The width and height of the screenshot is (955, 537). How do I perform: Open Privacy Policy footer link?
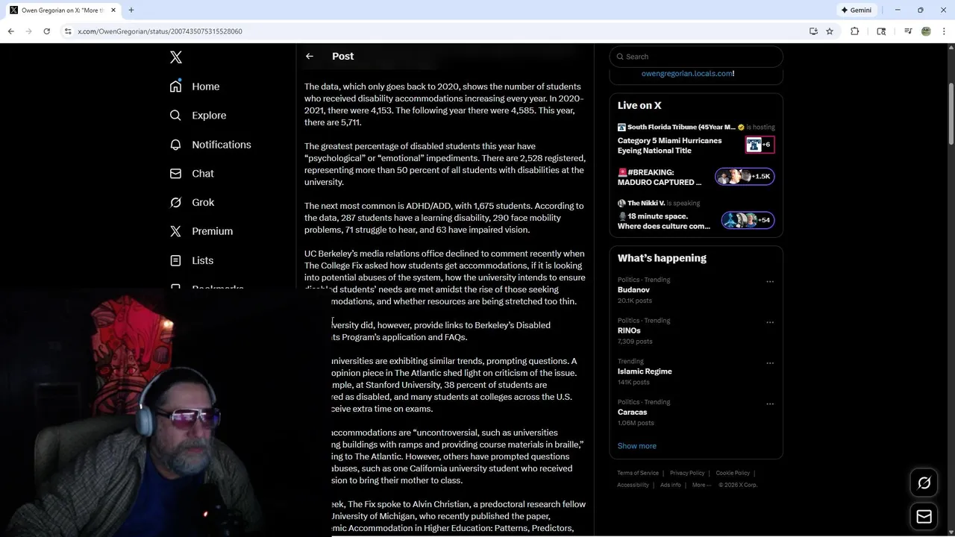687,473
